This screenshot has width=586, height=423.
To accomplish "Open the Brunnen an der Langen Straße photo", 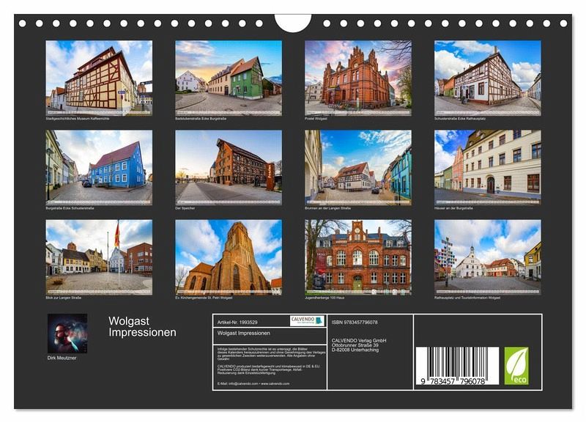I will (358, 167).
